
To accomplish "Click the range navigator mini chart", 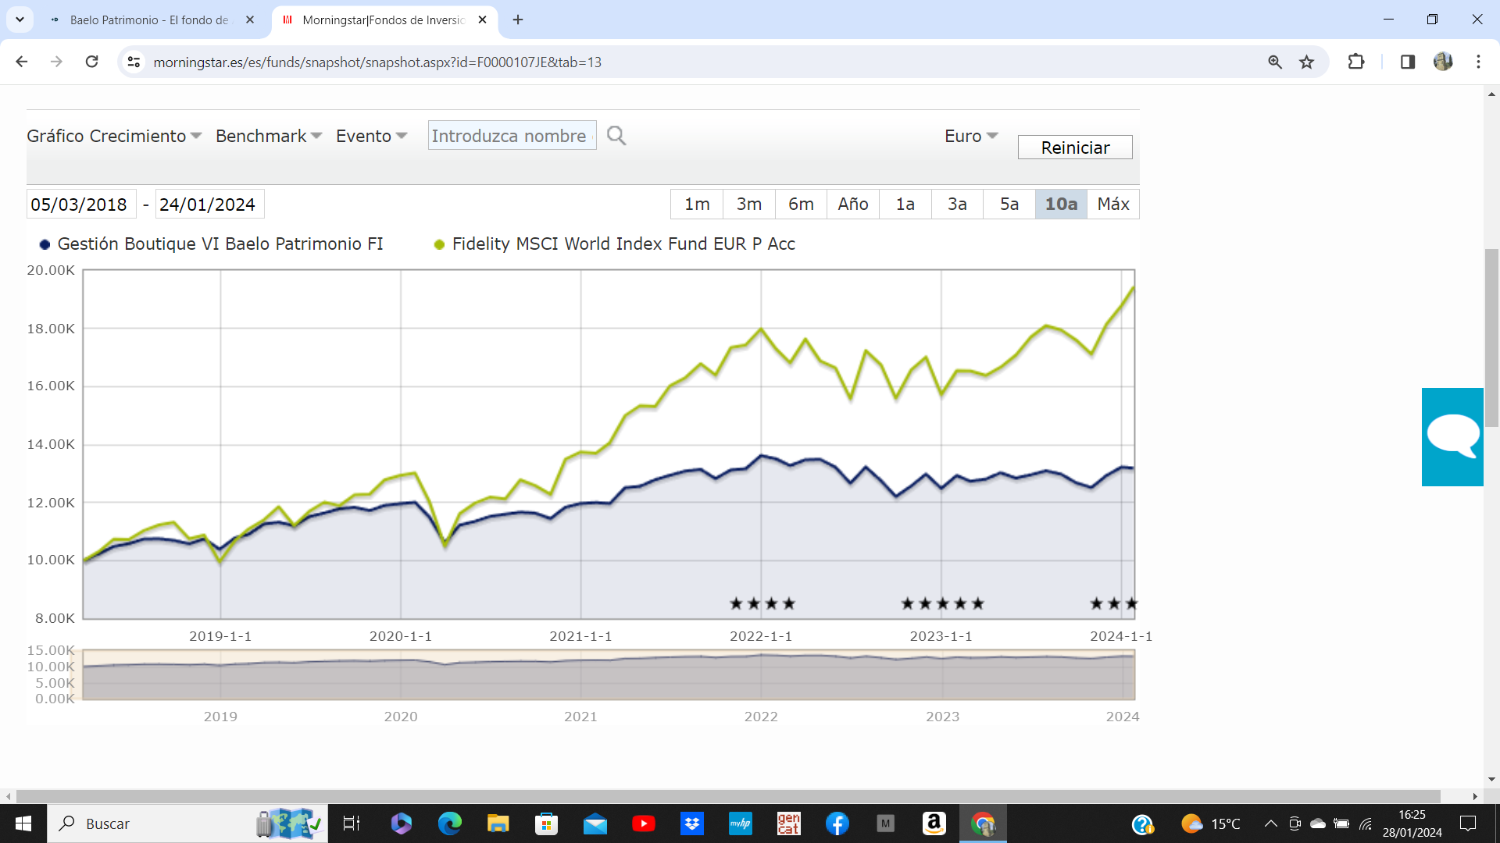I will (x=609, y=674).
